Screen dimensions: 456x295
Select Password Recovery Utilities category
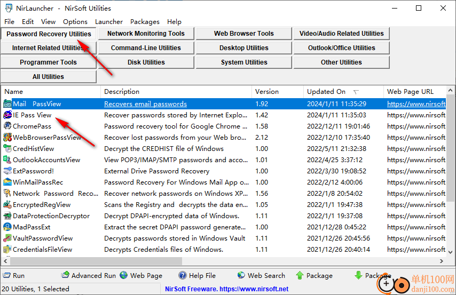click(49, 34)
